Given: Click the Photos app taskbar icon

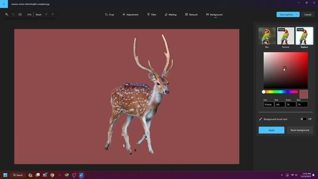Looking at the screenshot, I should click(81, 175).
